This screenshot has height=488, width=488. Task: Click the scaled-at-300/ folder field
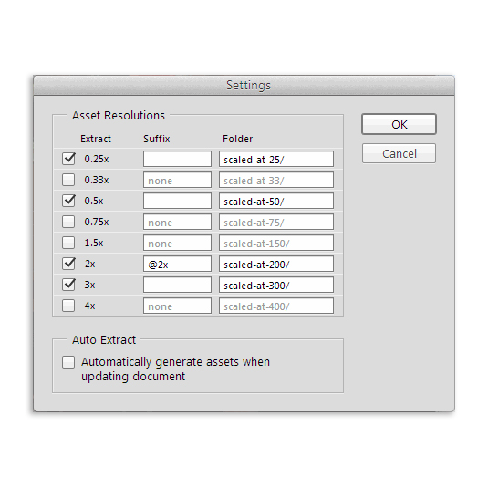[x=276, y=285]
